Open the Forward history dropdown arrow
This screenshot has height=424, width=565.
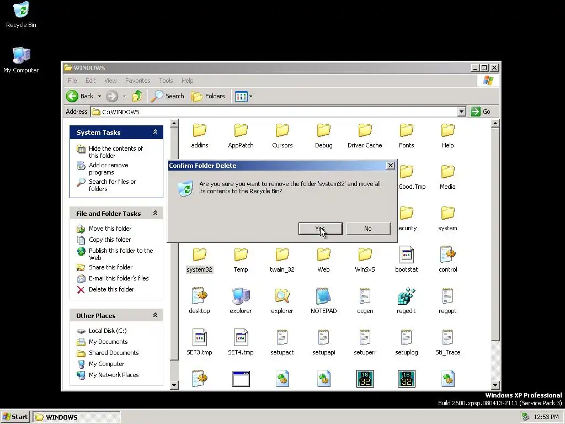[x=124, y=96]
